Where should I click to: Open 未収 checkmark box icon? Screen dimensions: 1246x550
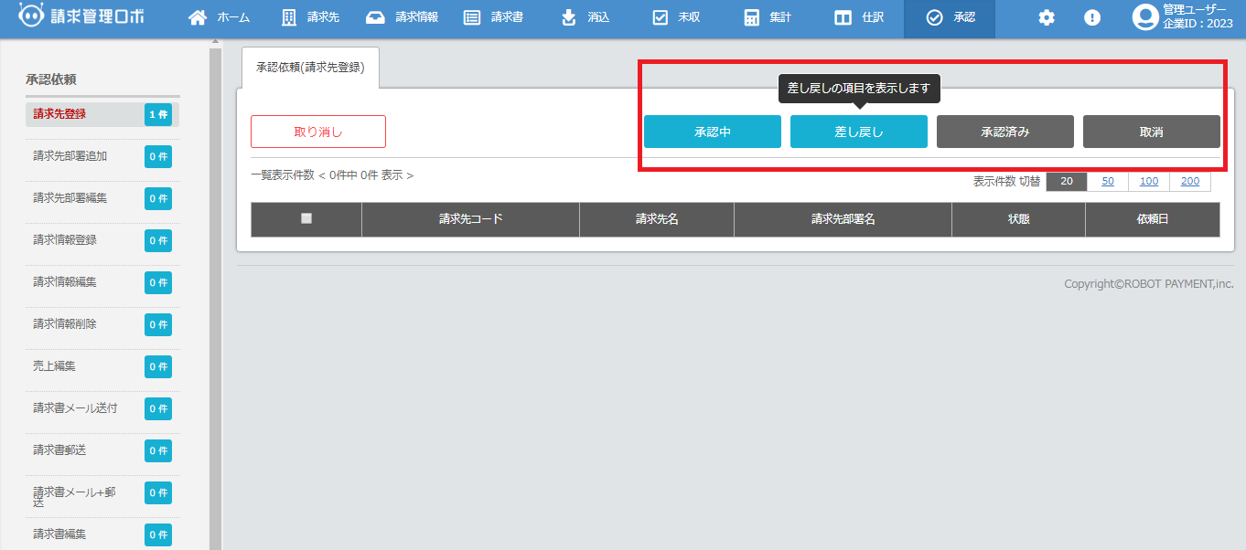(660, 17)
